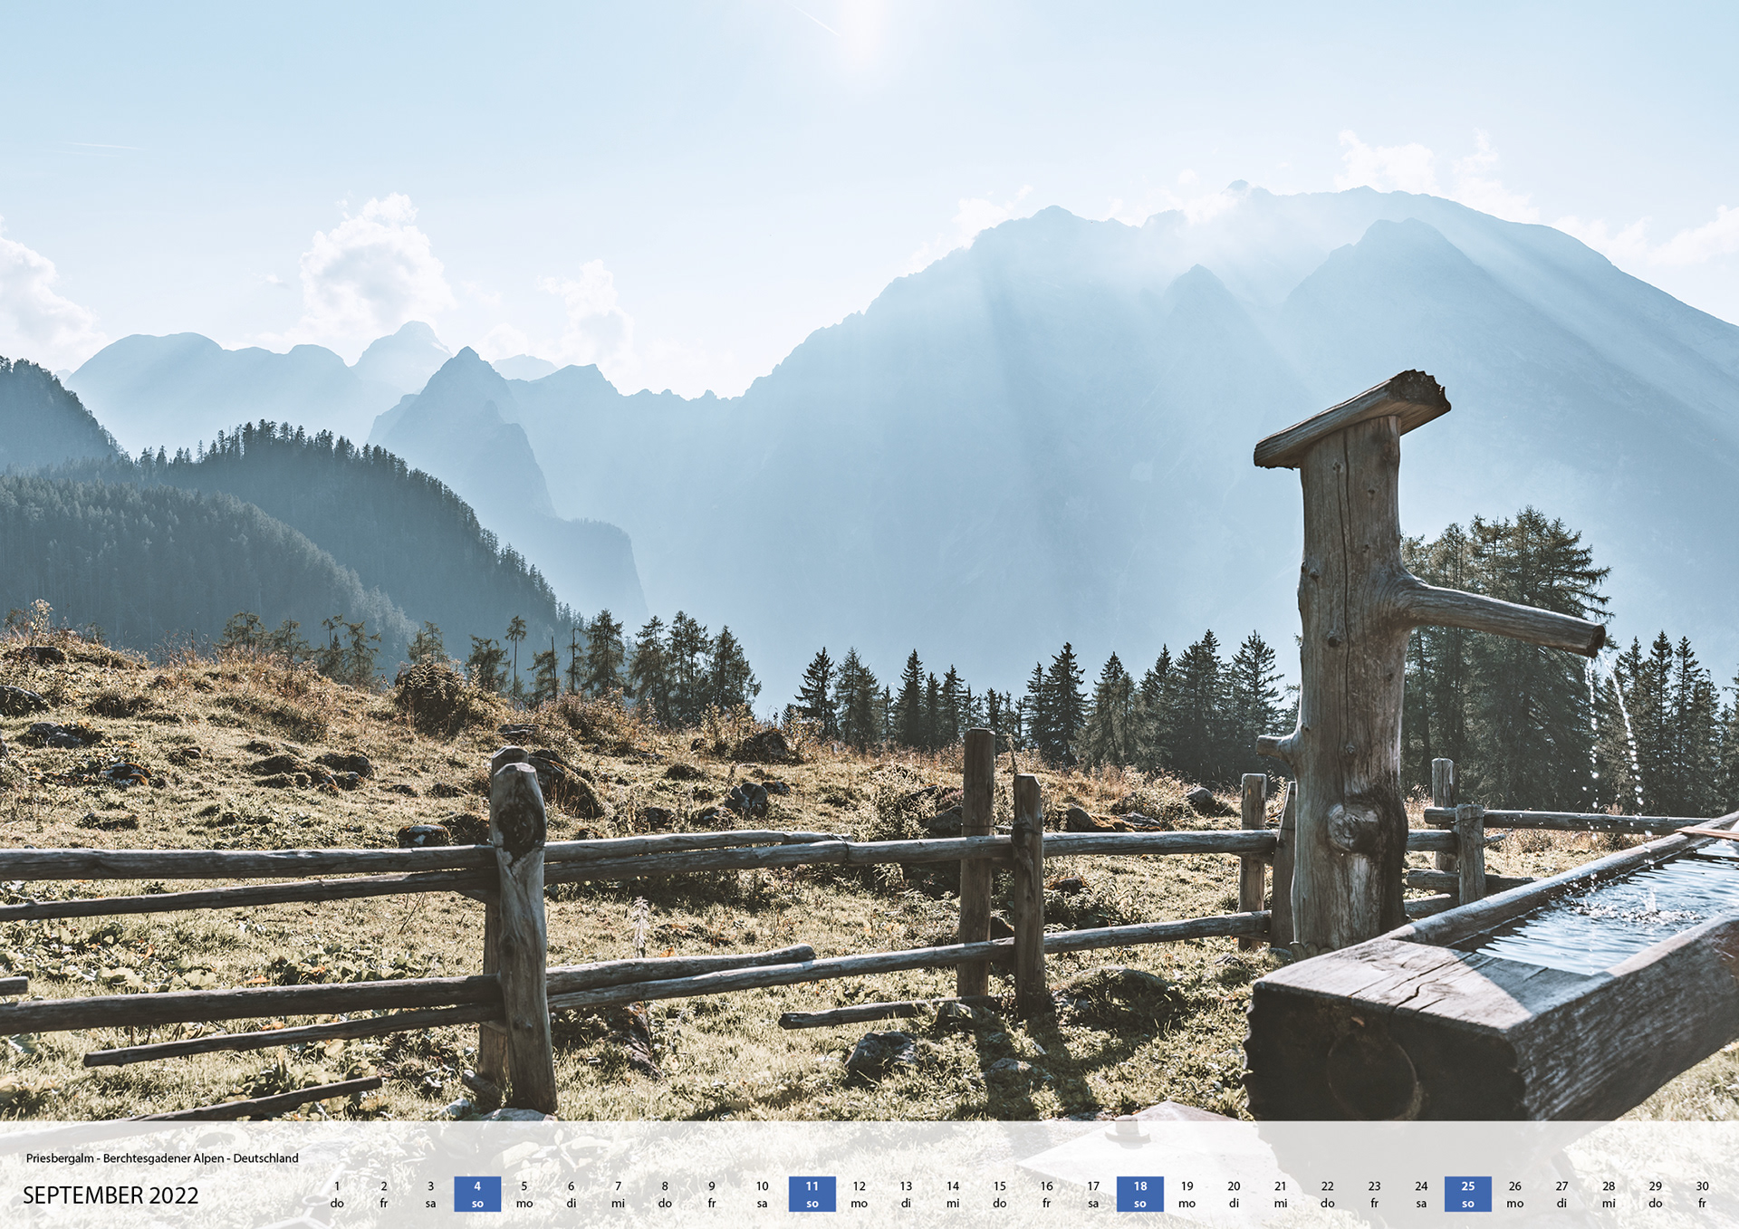
Task: Select the highlighted Sunday date 18
Action: pos(1139,1194)
